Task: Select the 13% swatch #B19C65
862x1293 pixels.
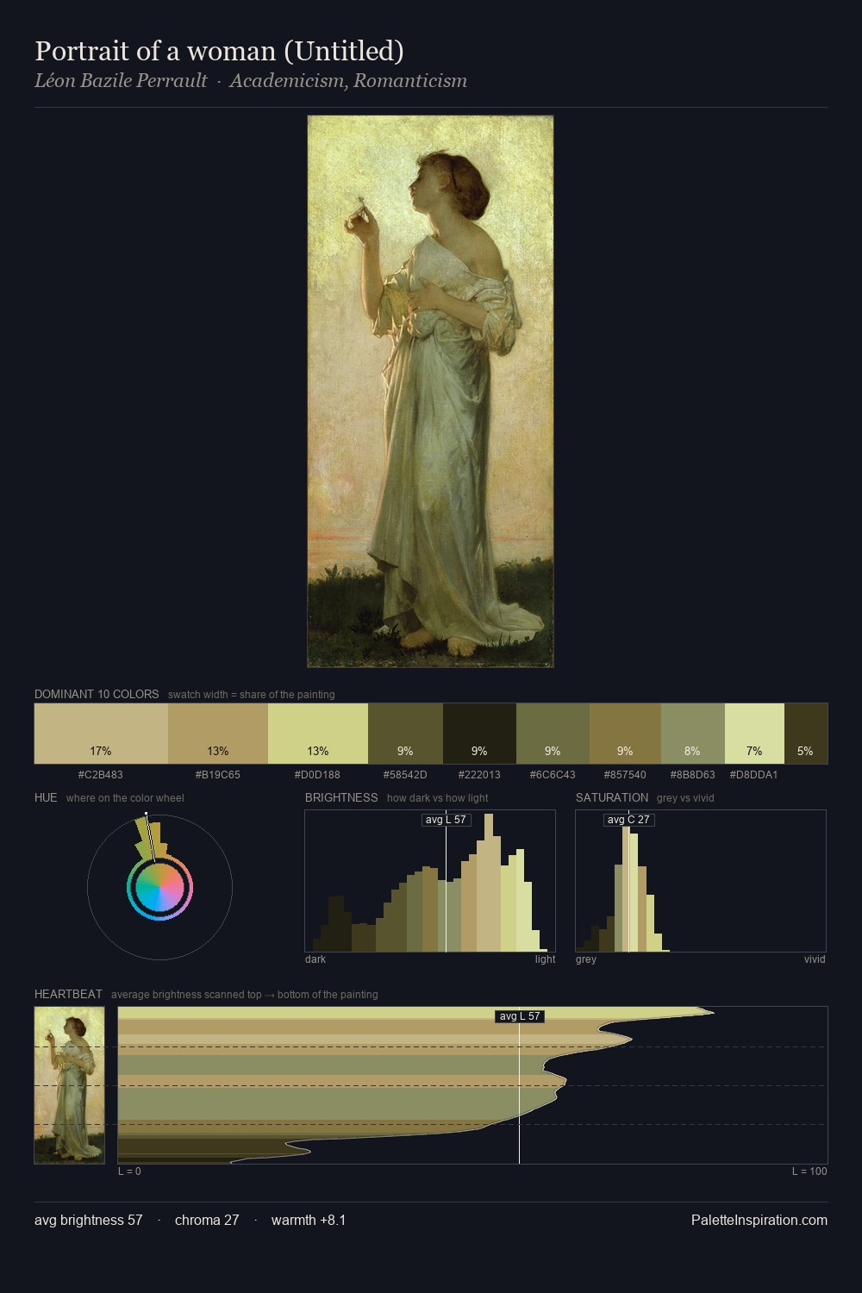Action: [218, 734]
